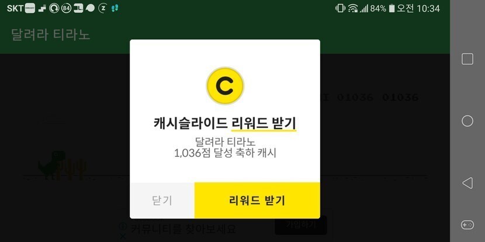
Task: Tap the circular home navigation button
Action: (467, 121)
